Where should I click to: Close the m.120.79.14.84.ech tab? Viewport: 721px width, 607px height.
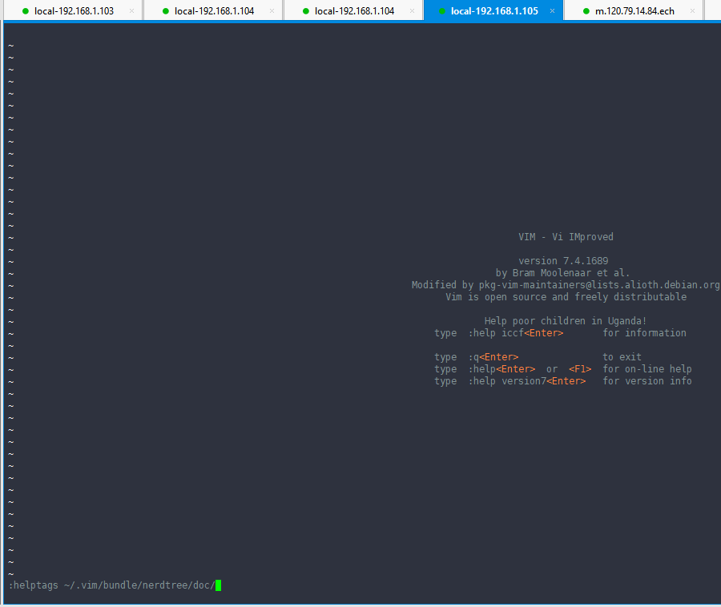(x=692, y=11)
